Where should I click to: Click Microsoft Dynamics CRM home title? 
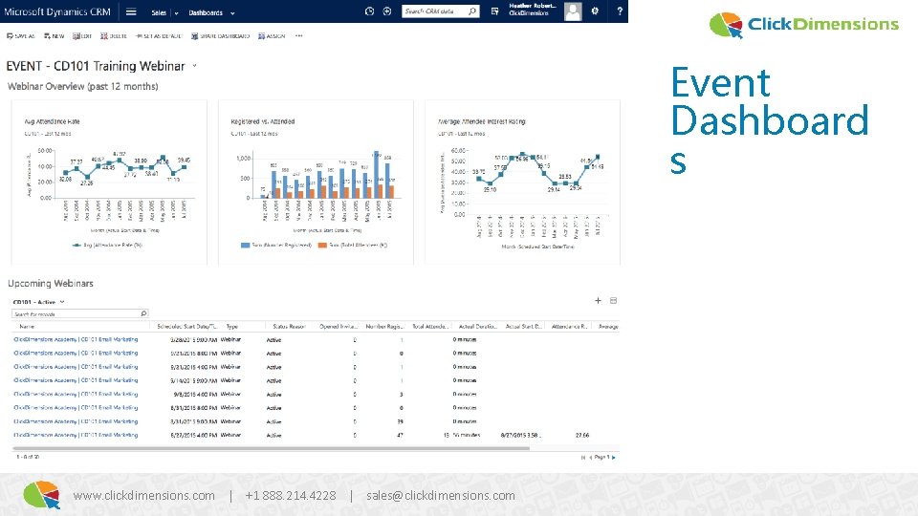coord(56,11)
